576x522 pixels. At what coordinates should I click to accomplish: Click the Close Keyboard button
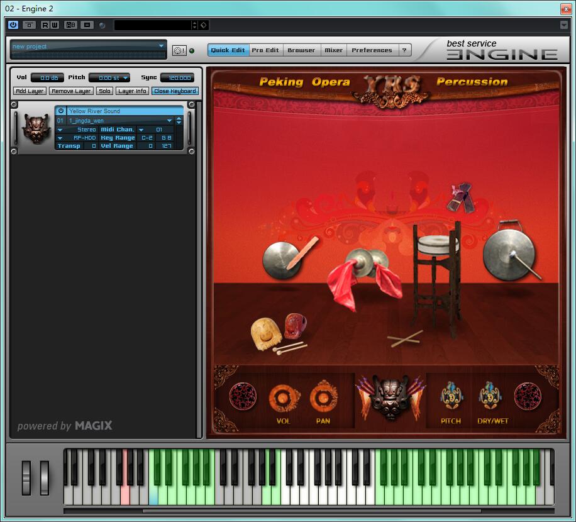tap(175, 91)
